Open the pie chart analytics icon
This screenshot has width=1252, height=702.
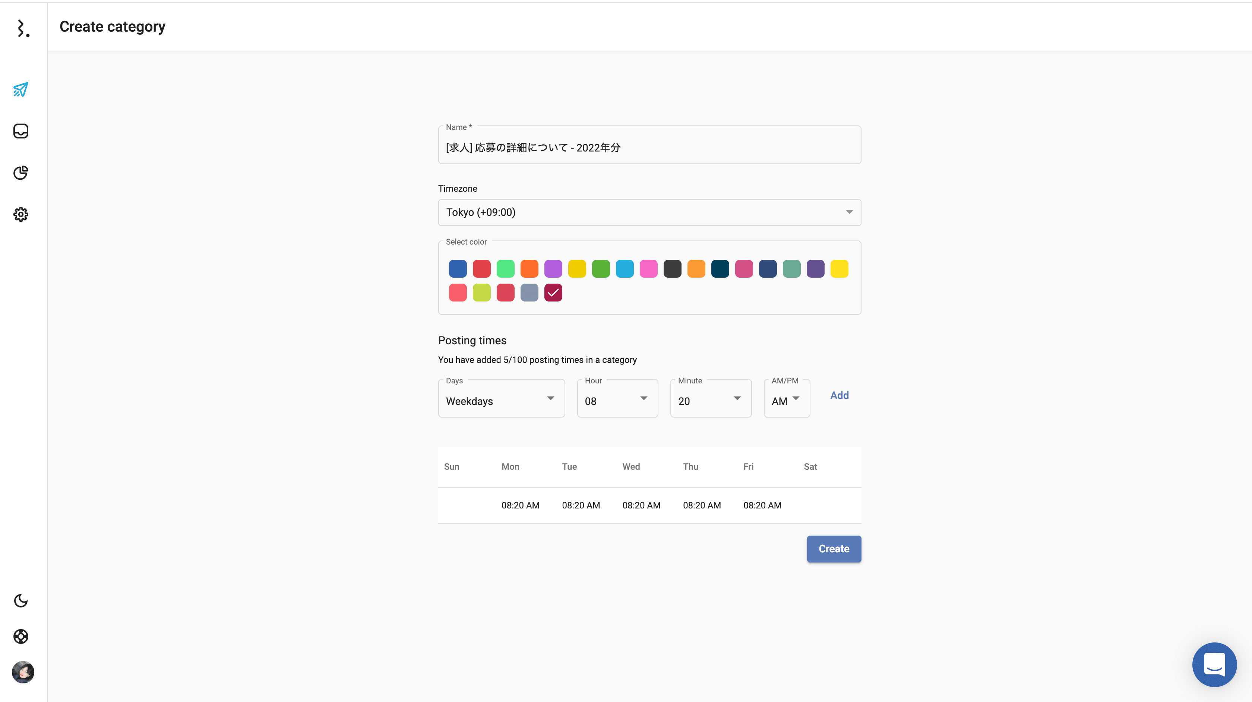click(21, 173)
